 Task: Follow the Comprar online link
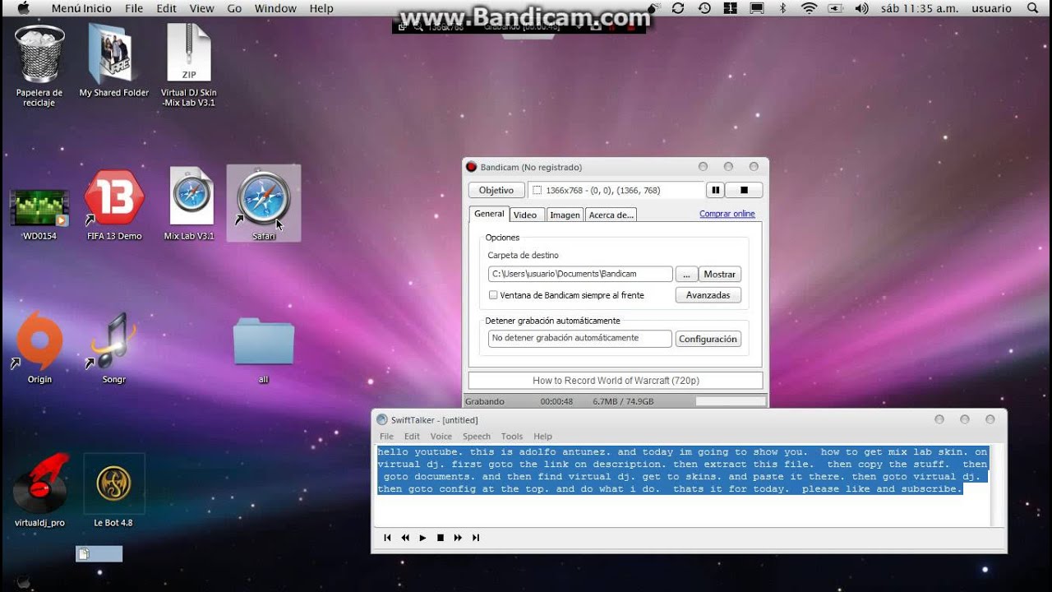[727, 214]
